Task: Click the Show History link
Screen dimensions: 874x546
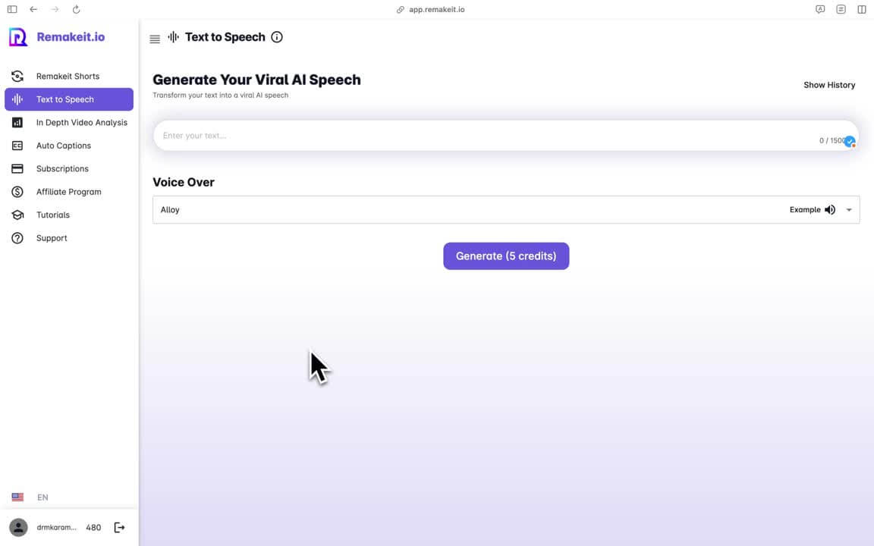Action: (x=829, y=85)
